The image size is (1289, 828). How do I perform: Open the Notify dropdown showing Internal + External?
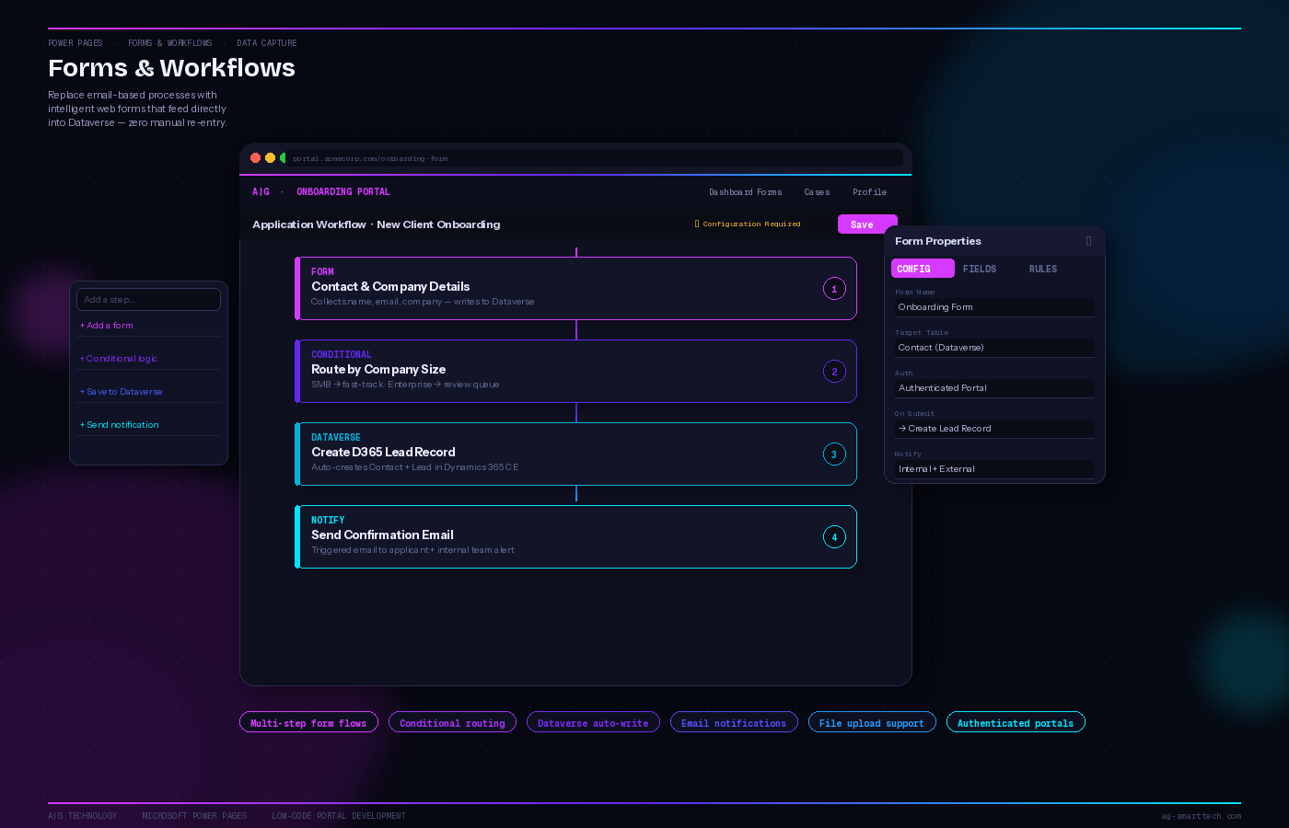[x=994, y=468]
